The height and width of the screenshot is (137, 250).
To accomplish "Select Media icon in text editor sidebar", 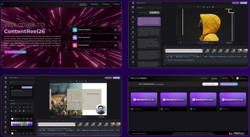I will point(6,97).
